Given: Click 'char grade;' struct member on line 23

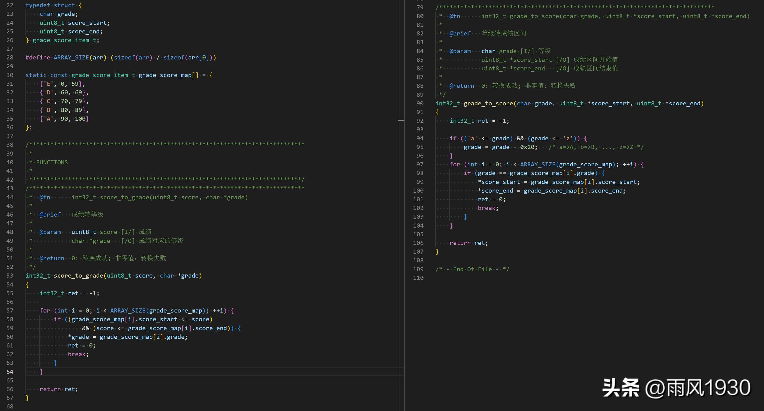Looking at the screenshot, I should pyautogui.click(x=59, y=14).
